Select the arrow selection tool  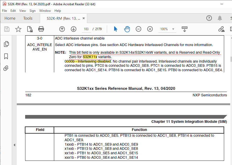[x=115, y=29]
